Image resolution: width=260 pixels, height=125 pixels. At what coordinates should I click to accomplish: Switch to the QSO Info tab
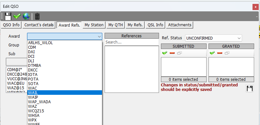[x=11, y=25]
